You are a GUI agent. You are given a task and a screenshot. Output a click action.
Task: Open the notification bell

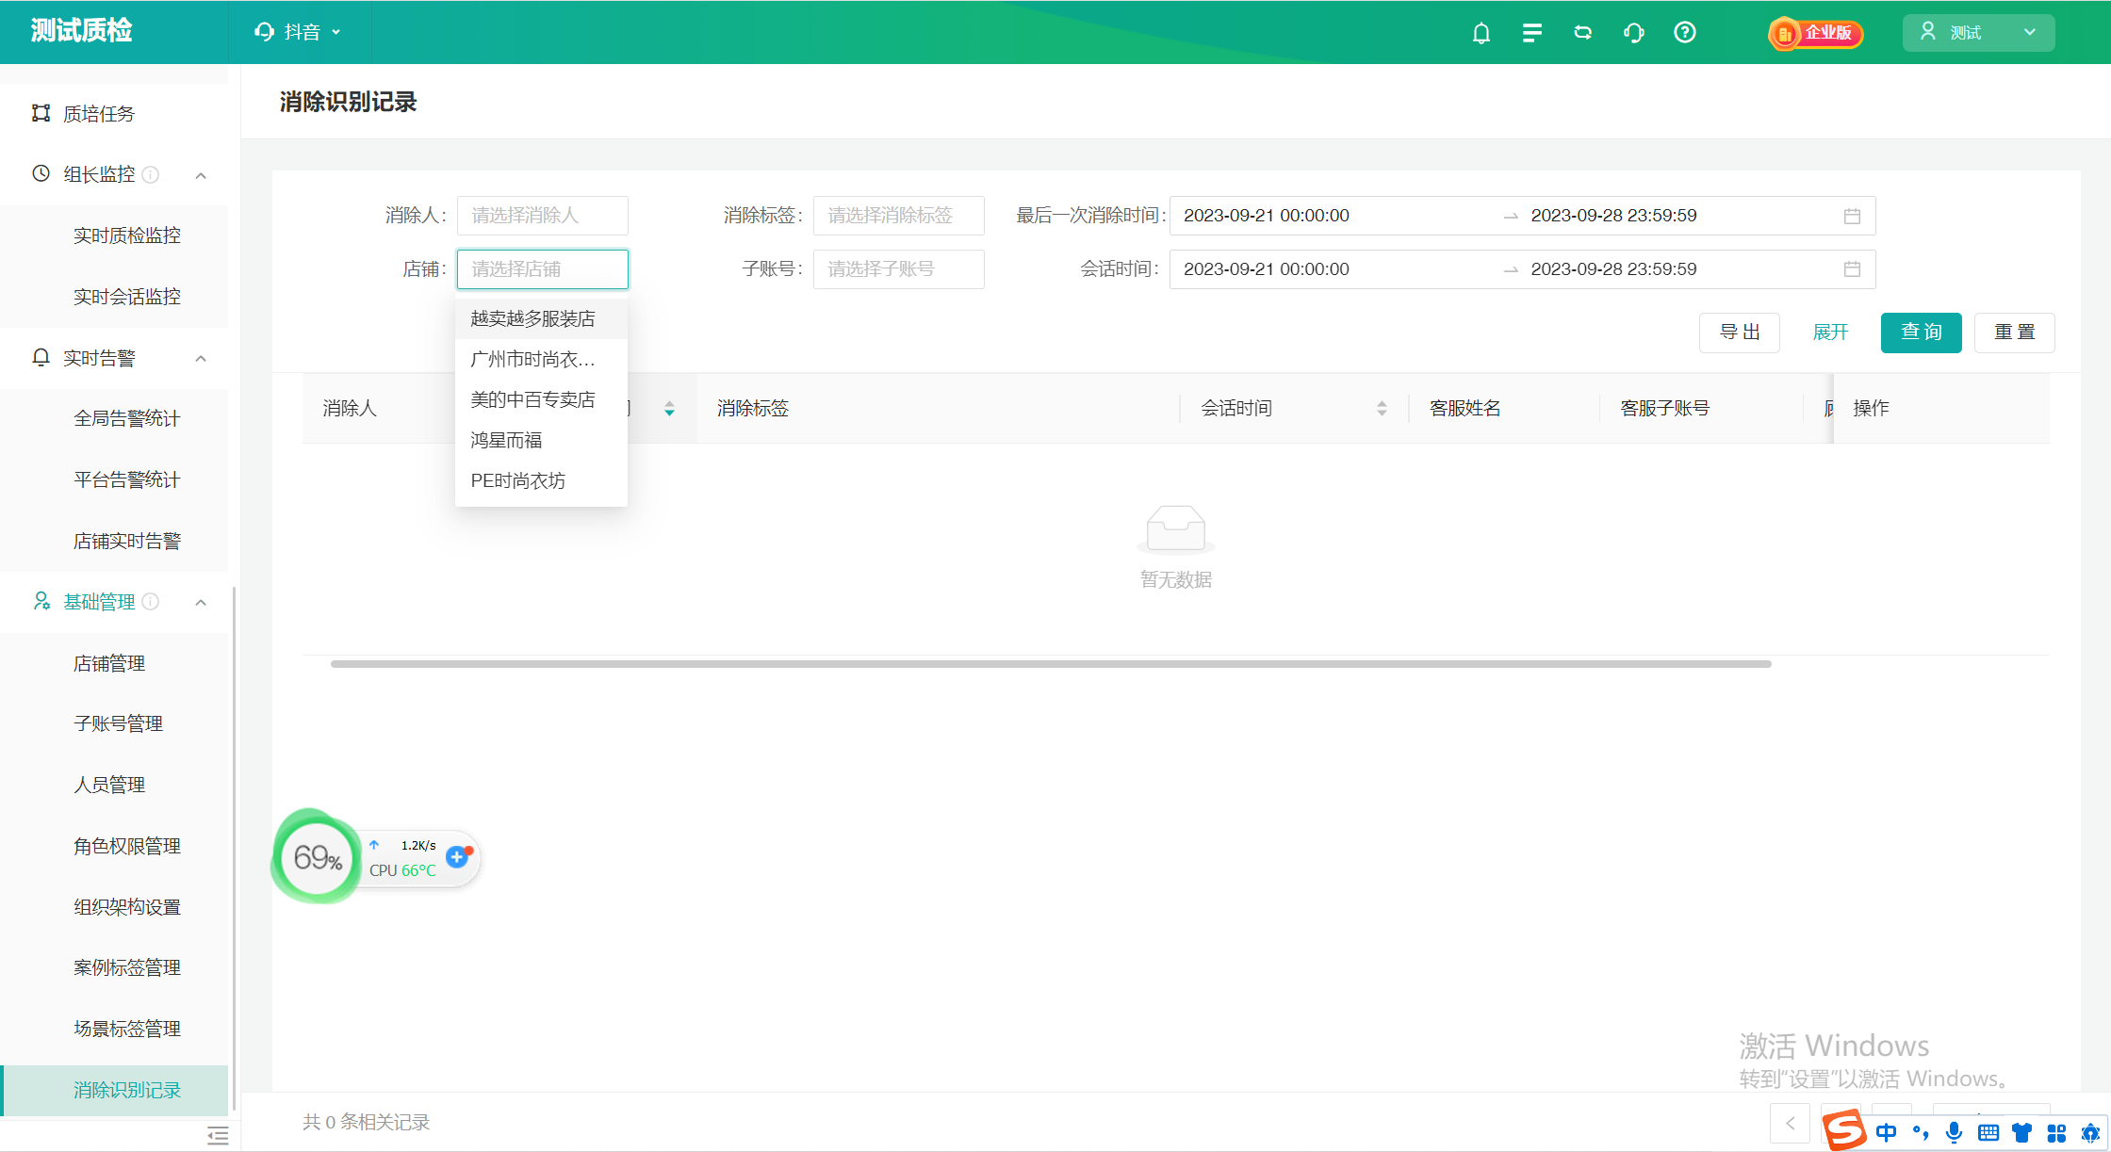point(1481,33)
